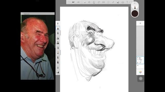This screenshot has width=165, height=92.
Task: Import an image with the picture icon
Action: [118, 2]
